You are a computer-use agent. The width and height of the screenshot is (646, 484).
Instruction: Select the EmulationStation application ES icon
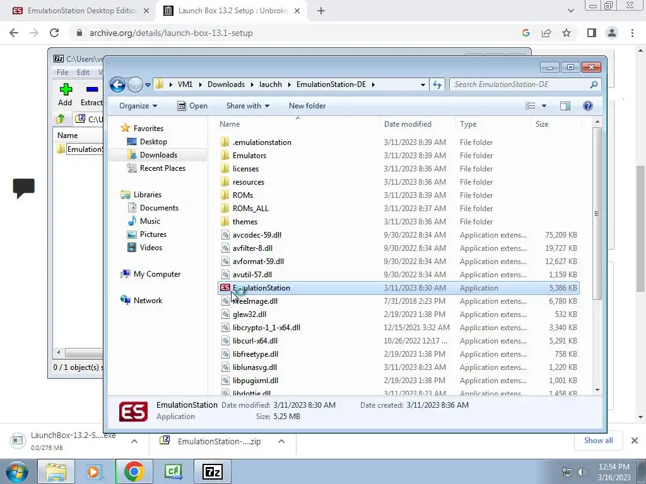coord(225,287)
